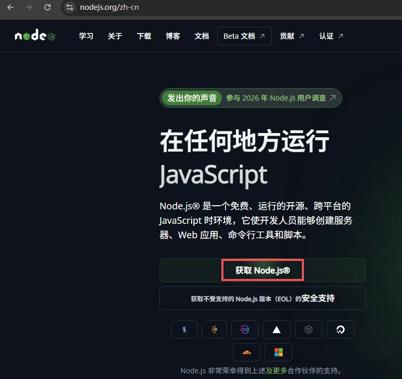
Task: Open the 及更多 partners link
Action: coord(277,371)
